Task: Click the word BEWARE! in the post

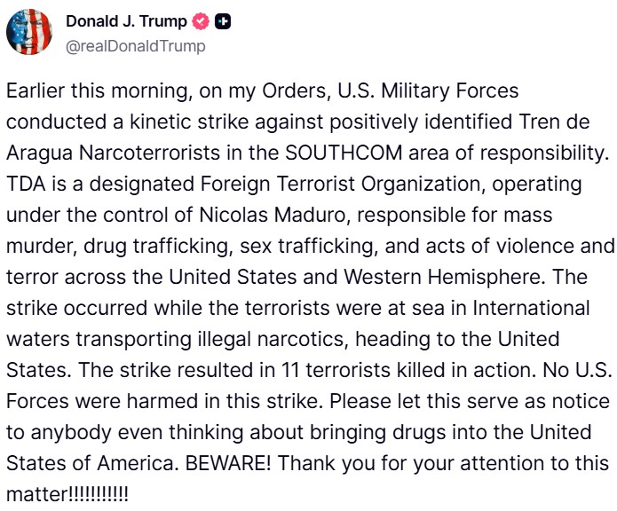Action: [x=228, y=463]
